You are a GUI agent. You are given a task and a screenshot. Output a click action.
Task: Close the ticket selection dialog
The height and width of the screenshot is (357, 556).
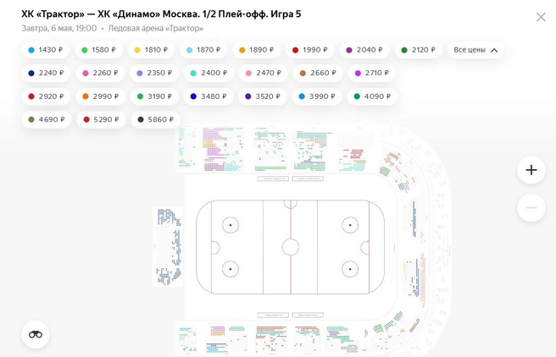(x=541, y=17)
